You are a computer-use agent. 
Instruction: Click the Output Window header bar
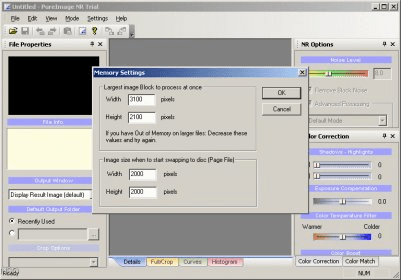pos(50,180)
